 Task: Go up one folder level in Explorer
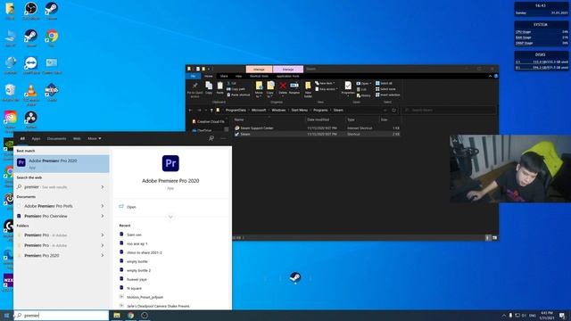point(211,110)
